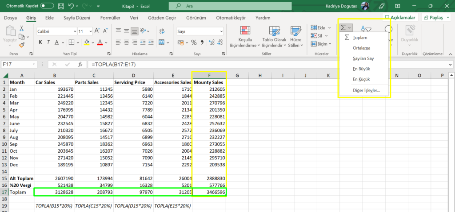Viewport: 455px width, 212px height.
Task: Switch to the Formüller tab
Action: click(110, 18)
